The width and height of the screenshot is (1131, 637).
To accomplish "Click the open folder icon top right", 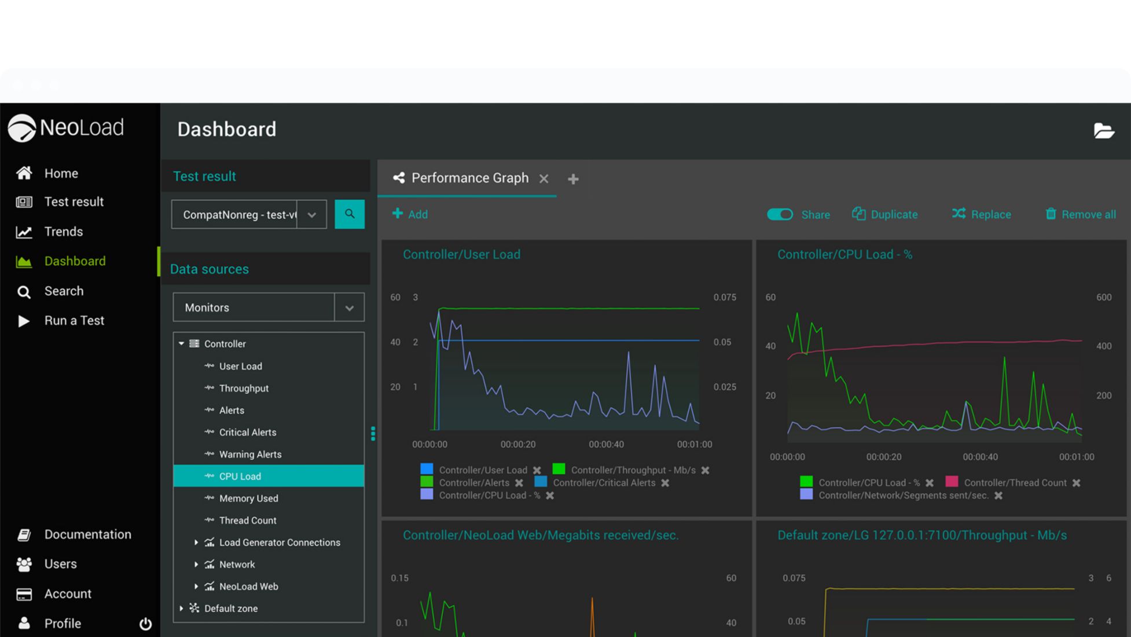I will point(1103,131).
